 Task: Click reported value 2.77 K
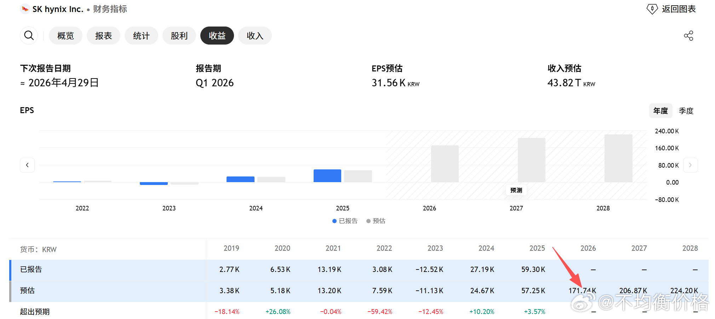click(229, 269)
